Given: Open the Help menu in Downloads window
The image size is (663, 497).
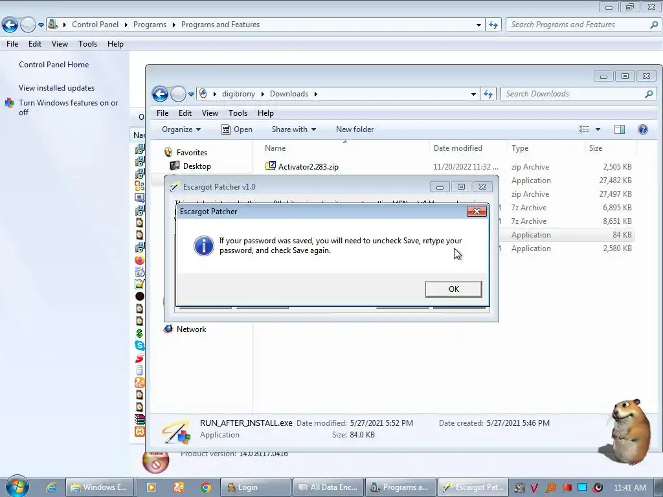Looking at the screenshot, I should tap(265, 113).
